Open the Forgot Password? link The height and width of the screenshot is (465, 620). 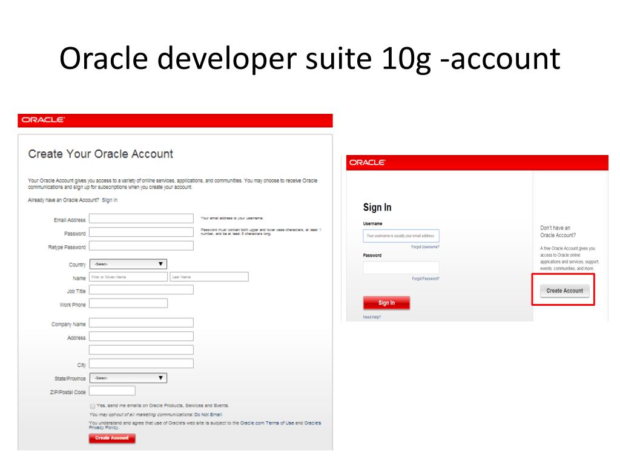coord(425,279)
